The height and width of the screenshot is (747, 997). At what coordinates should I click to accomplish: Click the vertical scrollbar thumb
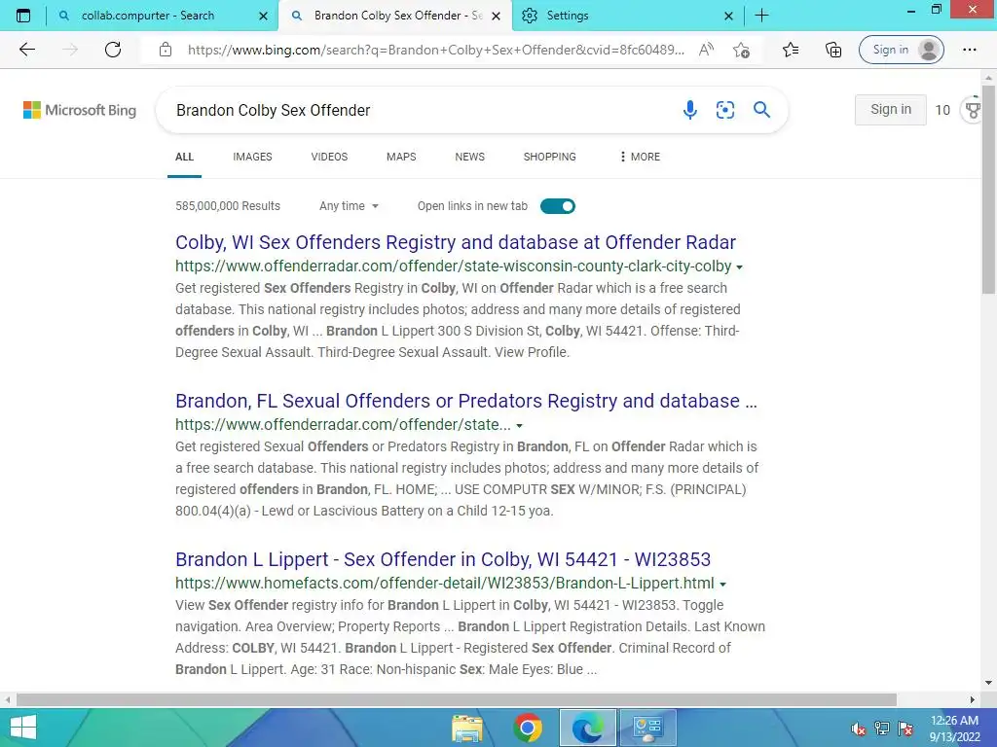[988, 191]
